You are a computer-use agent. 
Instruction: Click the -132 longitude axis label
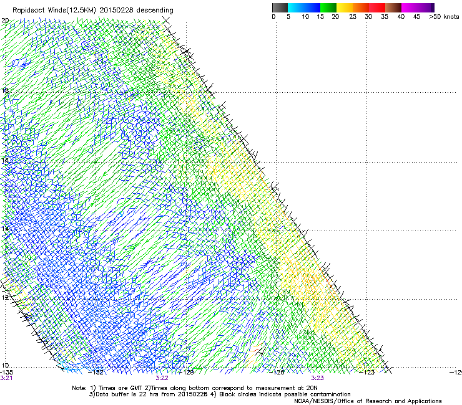pos(96,373)
